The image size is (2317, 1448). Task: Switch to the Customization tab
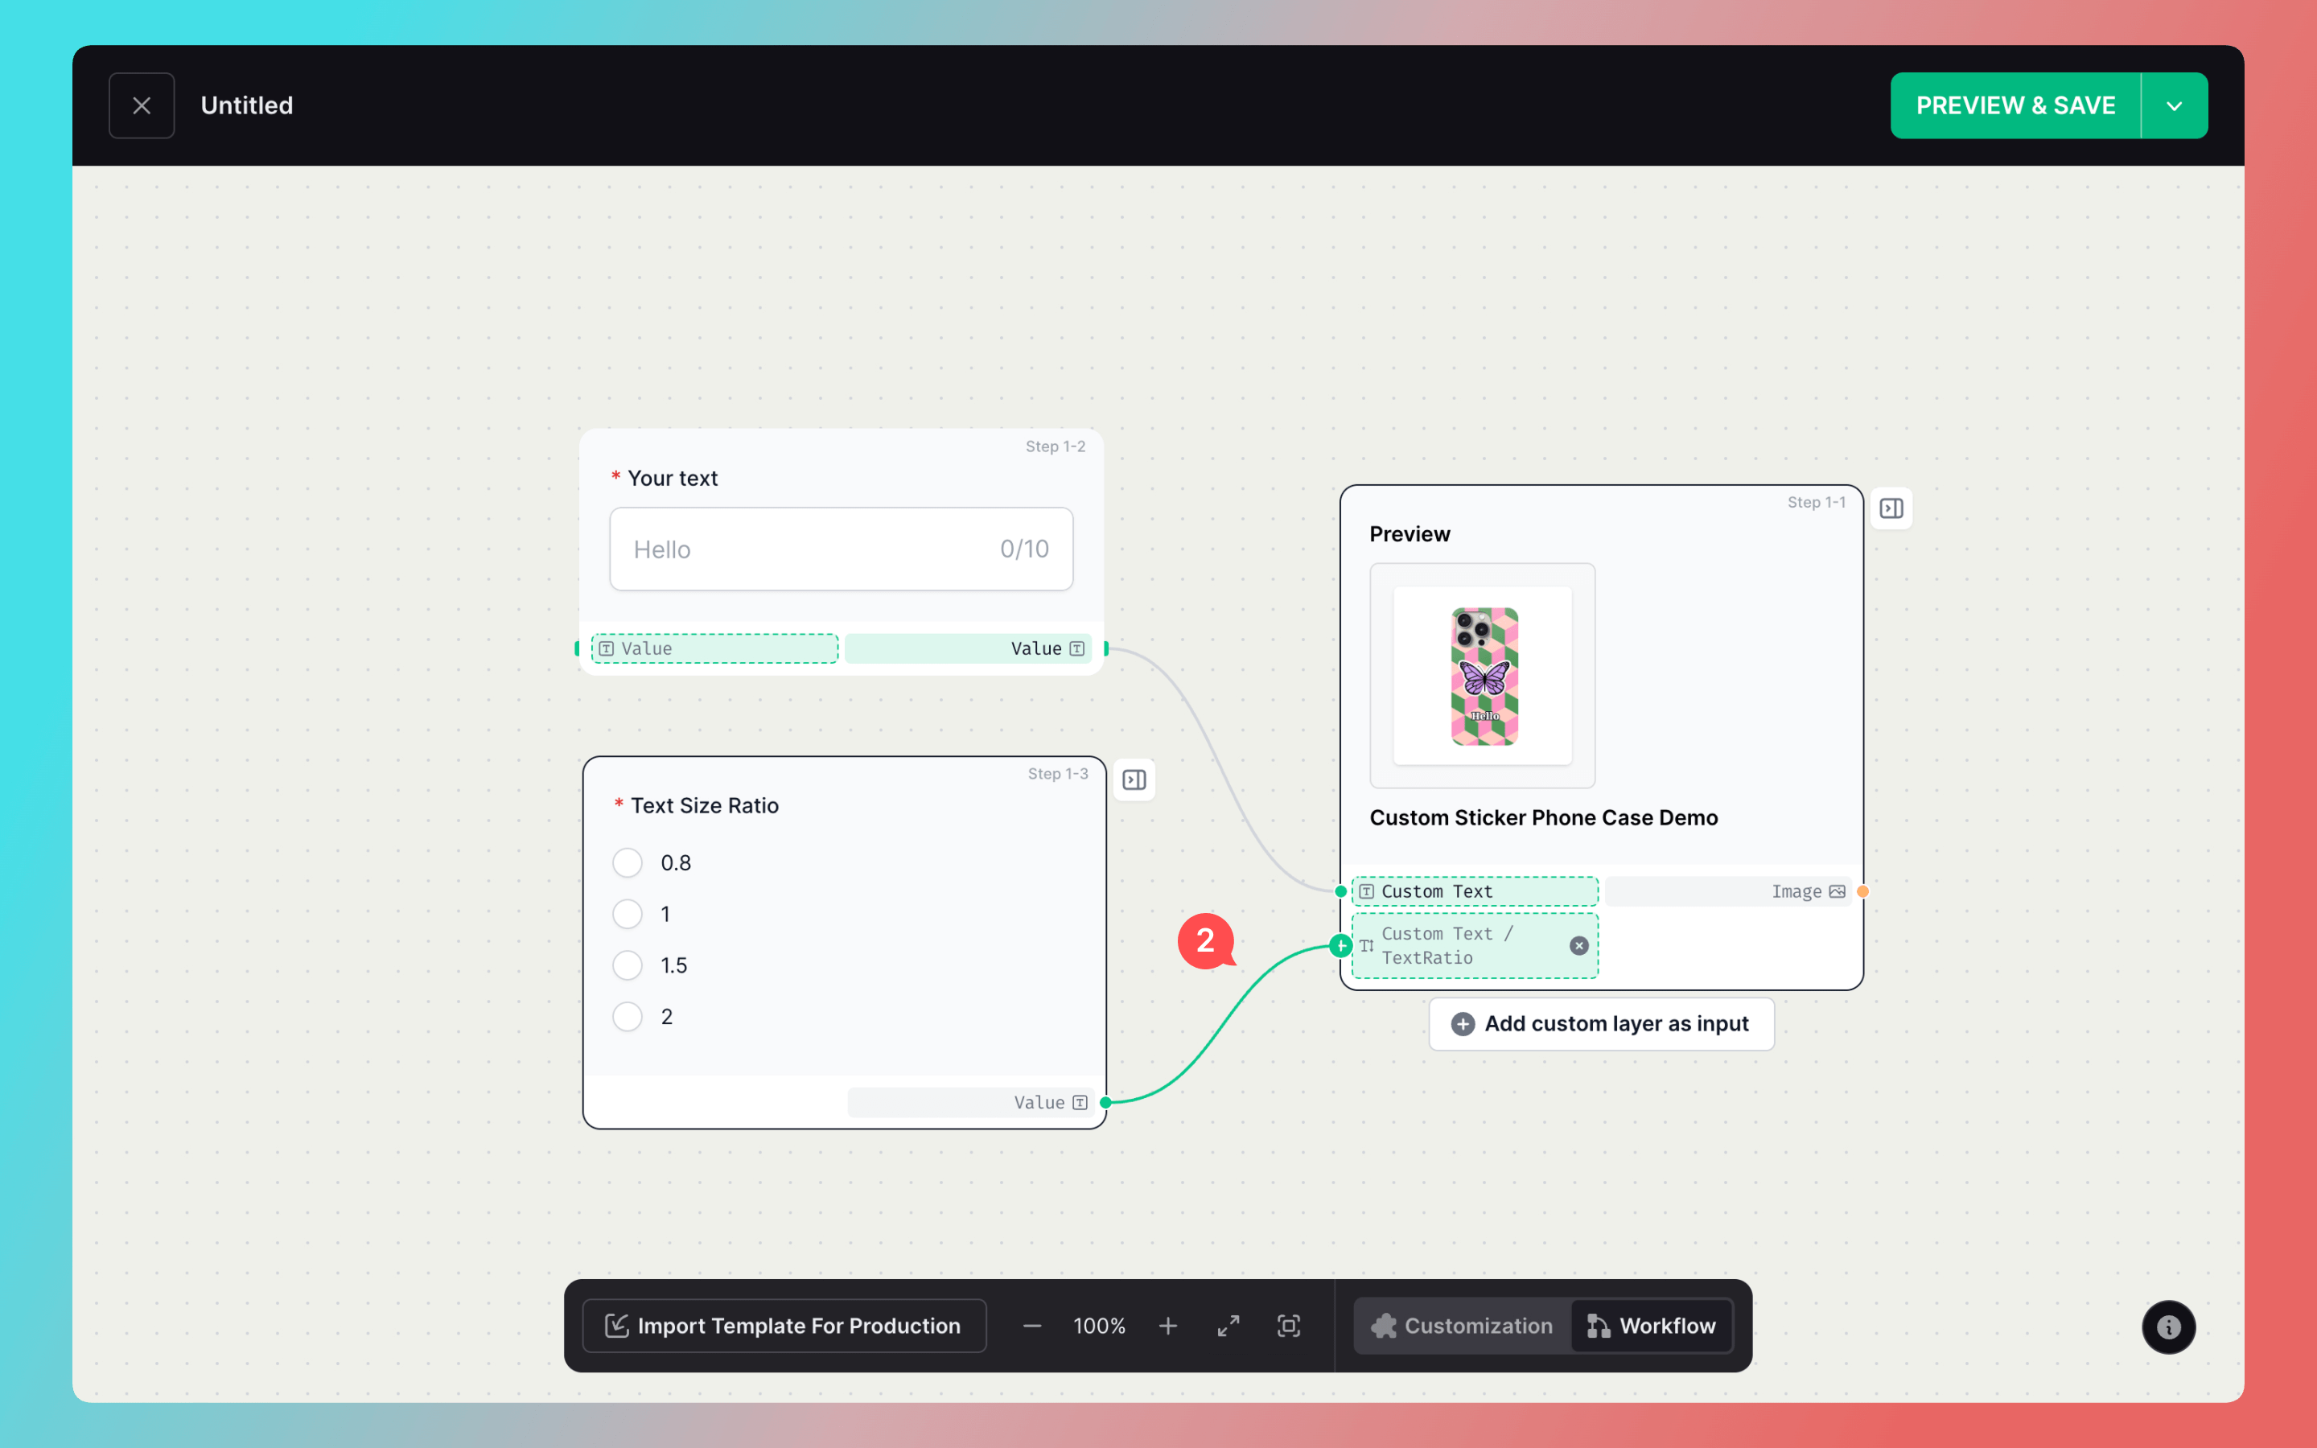[x=1462, y=1326]
